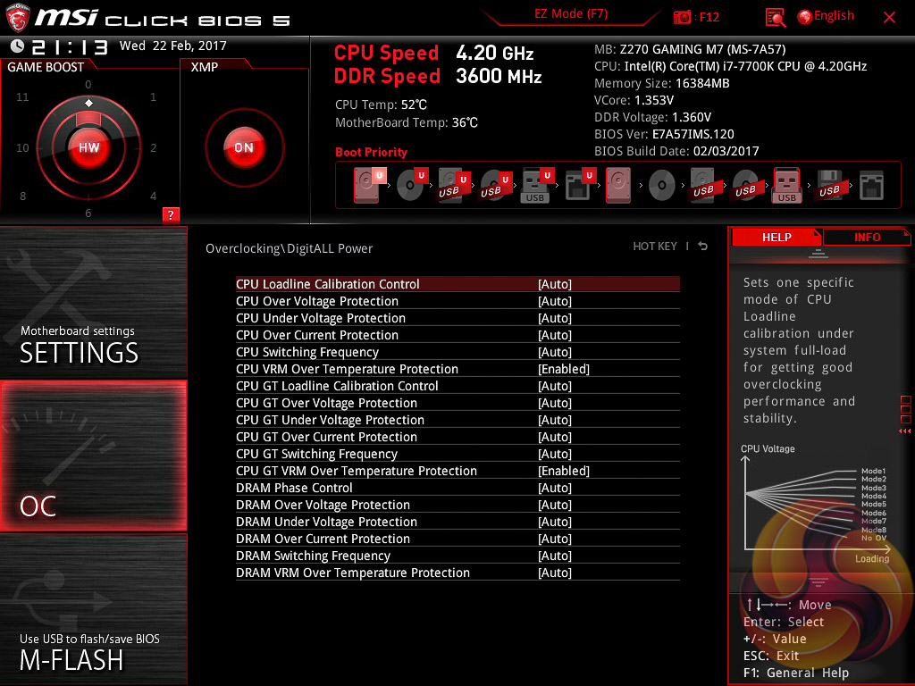This screenshot has height=686, width=915.
Task: Select the legacy CD/DVD disc boot icon
Action: click(x=662, y=186)
